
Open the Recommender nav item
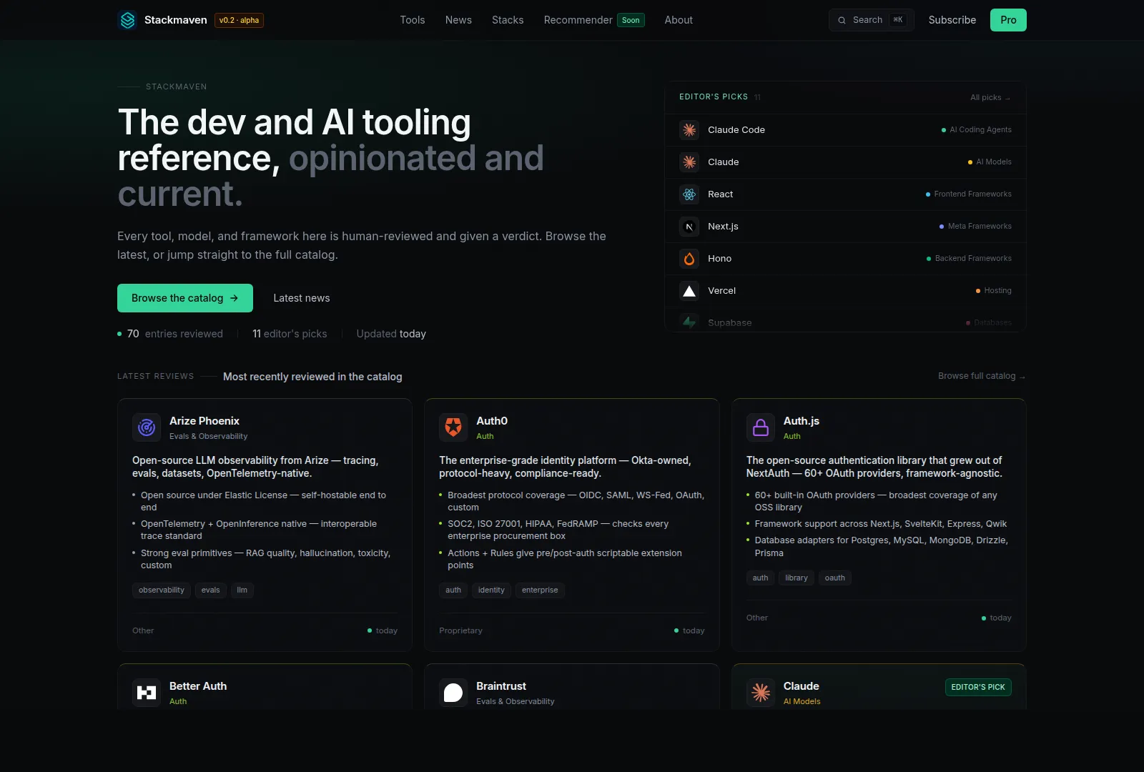[x=578, y=20]
